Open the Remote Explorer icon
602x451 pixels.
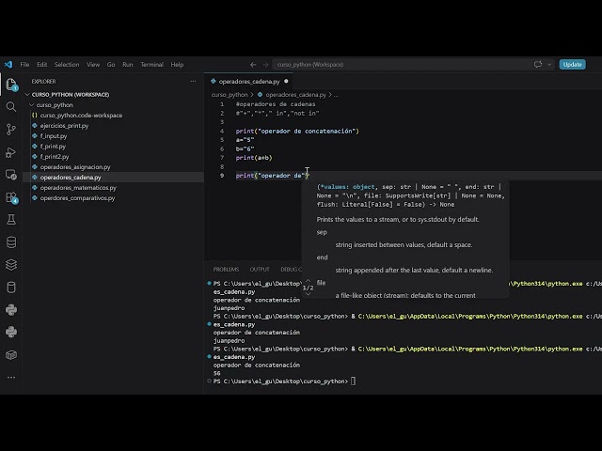coord(11,175)
